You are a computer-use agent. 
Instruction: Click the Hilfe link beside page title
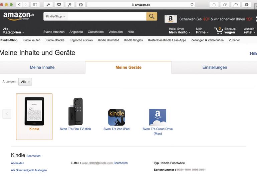tap(253, 54)
